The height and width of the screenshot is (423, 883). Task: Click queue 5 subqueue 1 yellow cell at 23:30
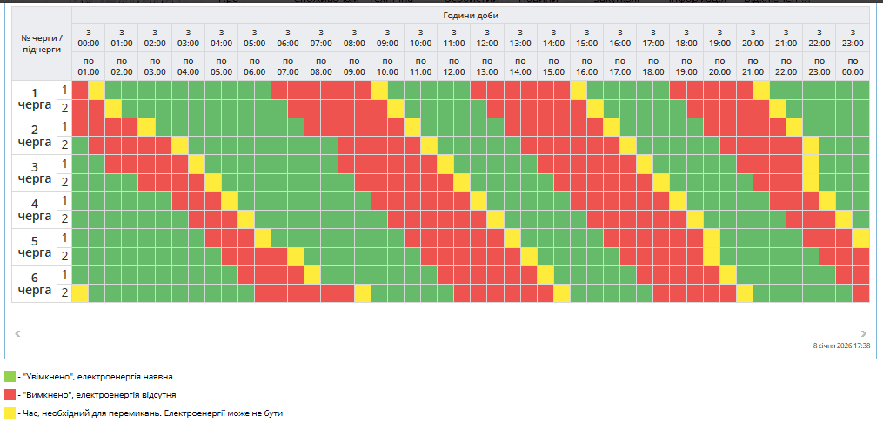tap(861, 238)
